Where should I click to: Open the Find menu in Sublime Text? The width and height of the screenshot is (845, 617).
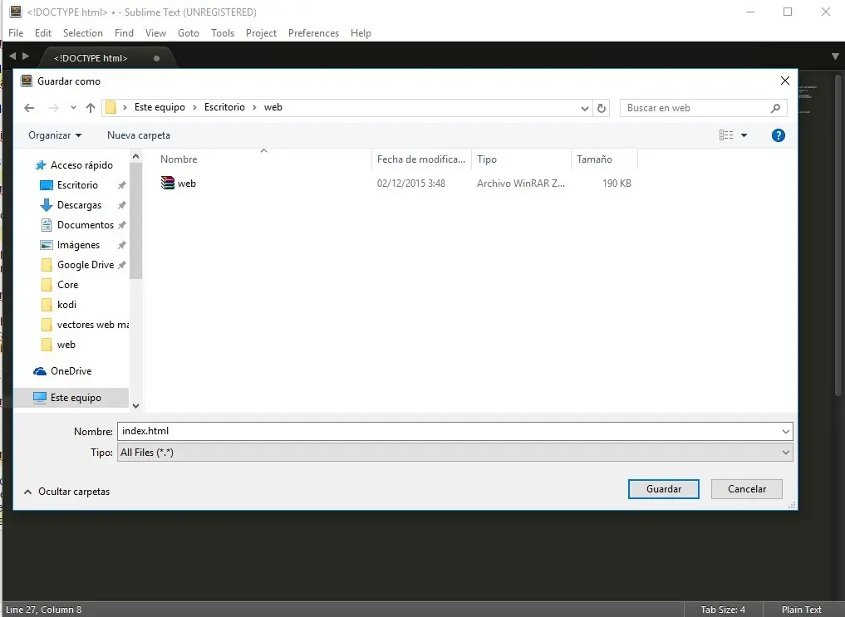point(124,33)
